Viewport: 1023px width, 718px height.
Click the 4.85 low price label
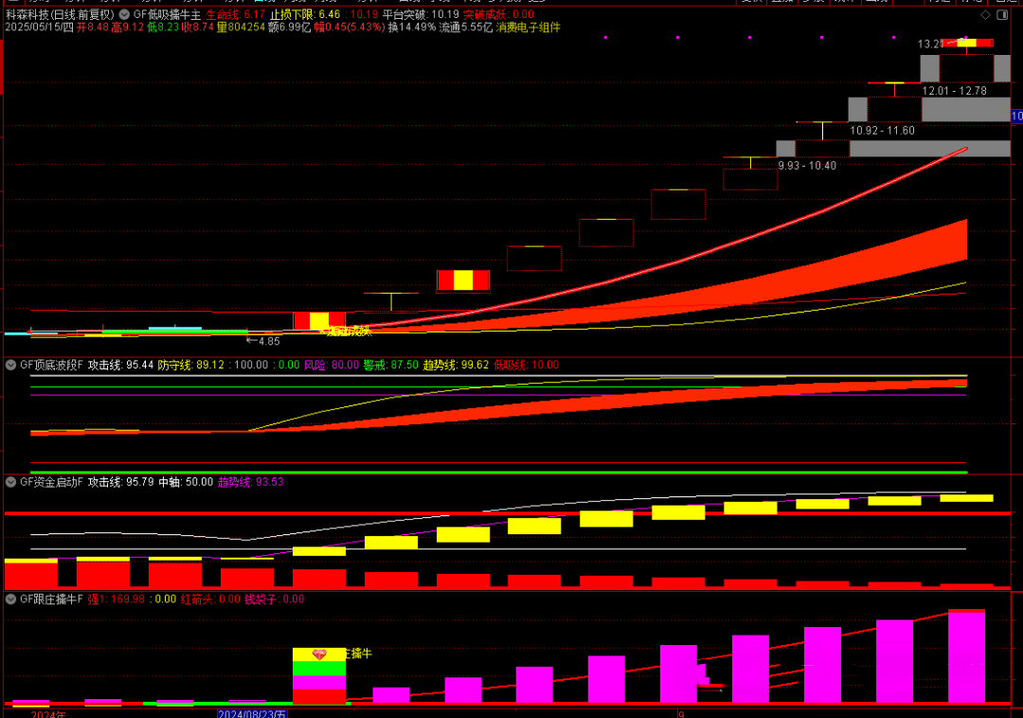[x=269, y=341]
